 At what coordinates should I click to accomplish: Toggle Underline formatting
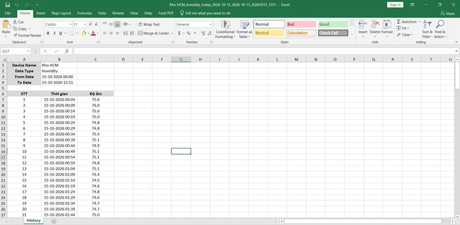click(61, 33)
